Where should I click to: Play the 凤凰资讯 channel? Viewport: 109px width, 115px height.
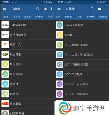point(28,55)
